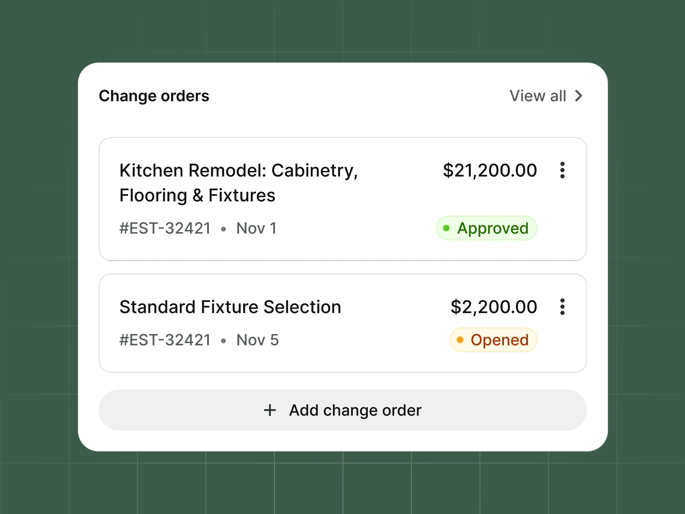Click the #EST-32421 number on Kitchen Remodel
This screenshot has width=685, height=514.
point(165,228)
